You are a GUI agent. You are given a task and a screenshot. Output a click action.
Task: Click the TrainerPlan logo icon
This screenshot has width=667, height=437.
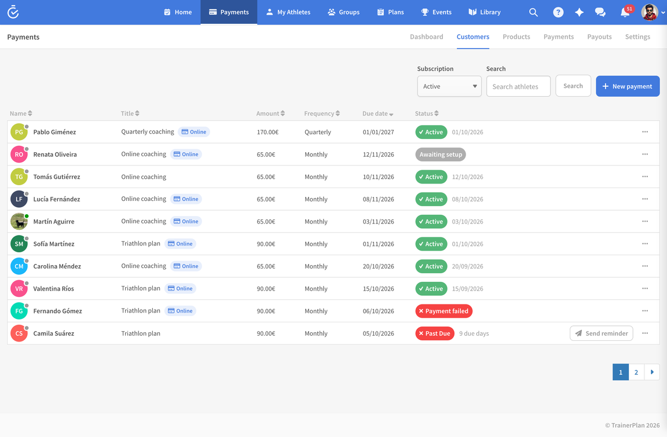pos(13,12)
